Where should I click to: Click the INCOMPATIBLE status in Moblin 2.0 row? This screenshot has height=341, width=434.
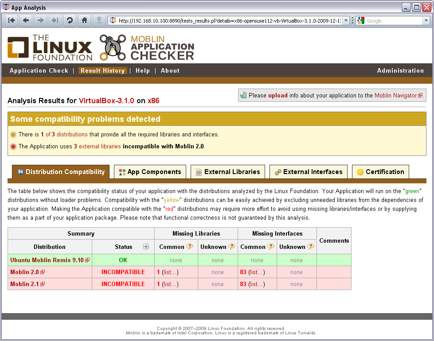123,272
